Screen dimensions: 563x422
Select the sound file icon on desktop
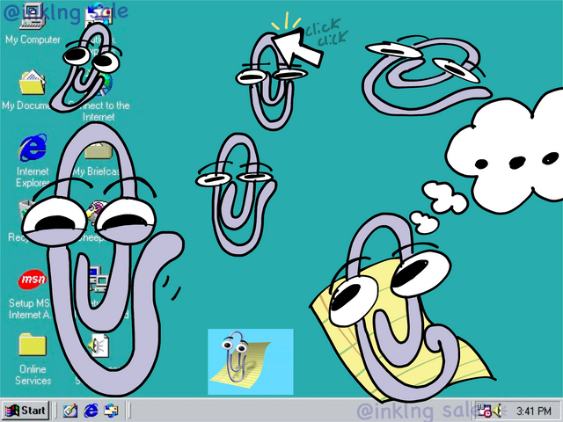point(99,346)
